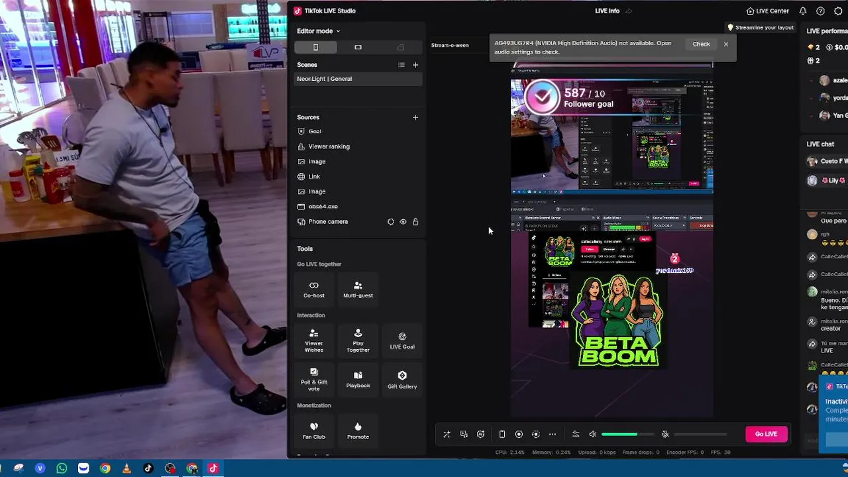Open WhatsApp from the taskbar
This screenshot has width=848, height=477.
pyautogui.click(x=62, y=468)
